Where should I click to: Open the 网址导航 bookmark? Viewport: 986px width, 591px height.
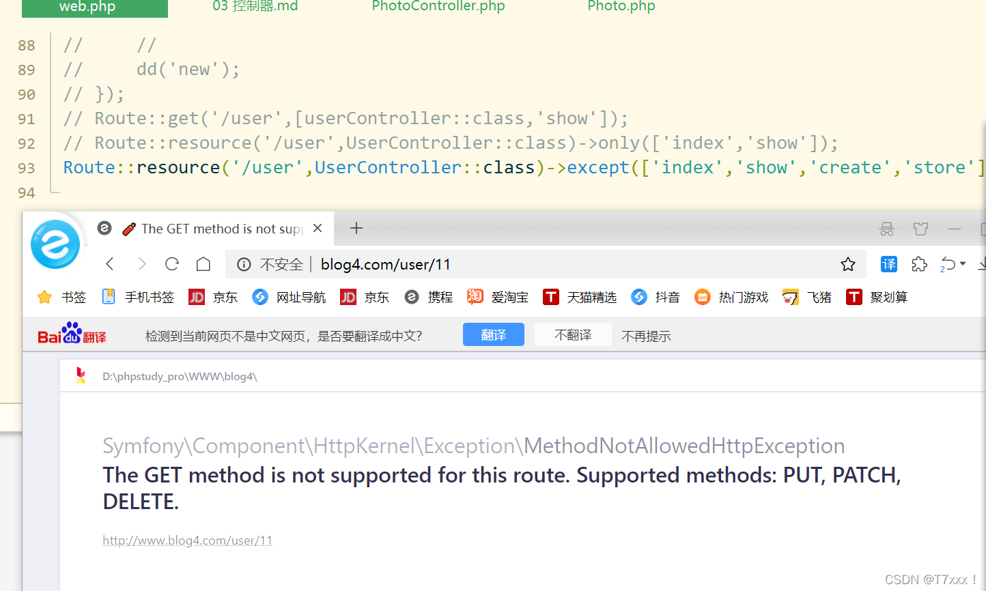289,298
